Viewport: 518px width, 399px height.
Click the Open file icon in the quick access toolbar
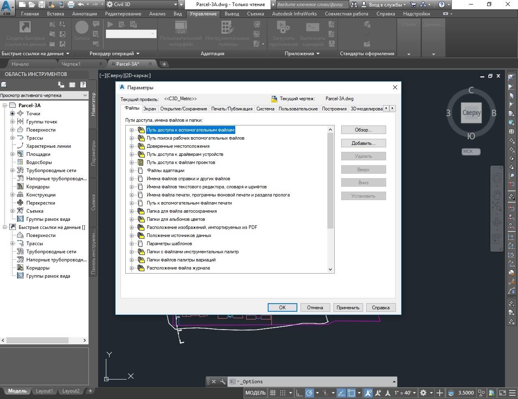tap(32, 4)
